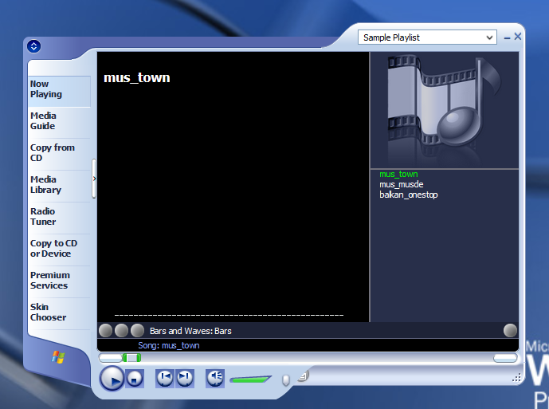Toggle the sidebar using the handle on its edge
The height and width of the screenshot is (409, 549).
(94, 179)
